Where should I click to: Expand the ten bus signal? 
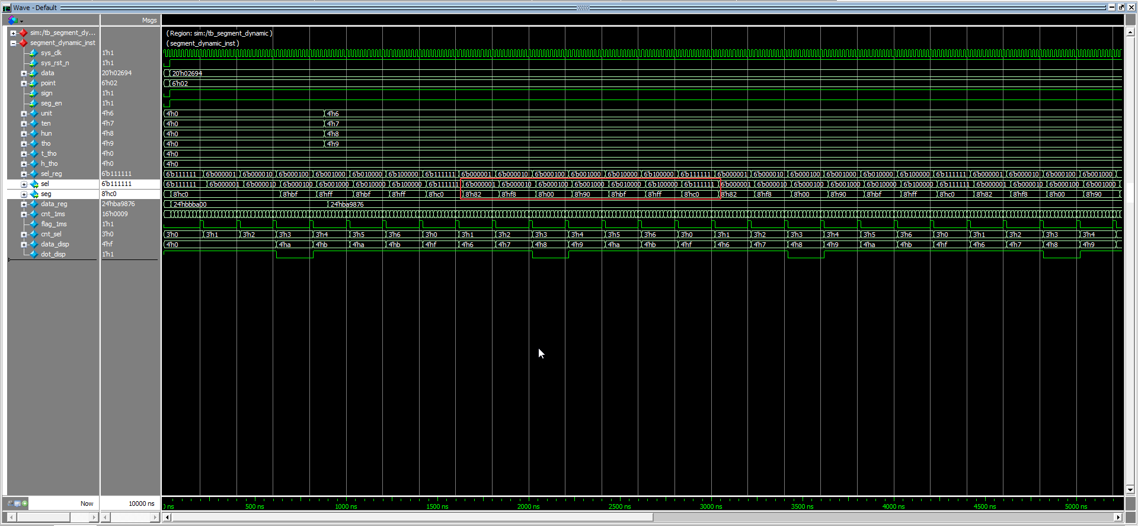[24, 123]
